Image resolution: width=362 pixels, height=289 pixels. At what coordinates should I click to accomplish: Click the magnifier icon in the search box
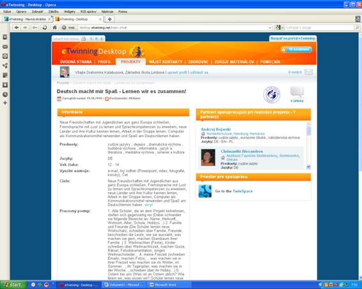coord(357,27)
